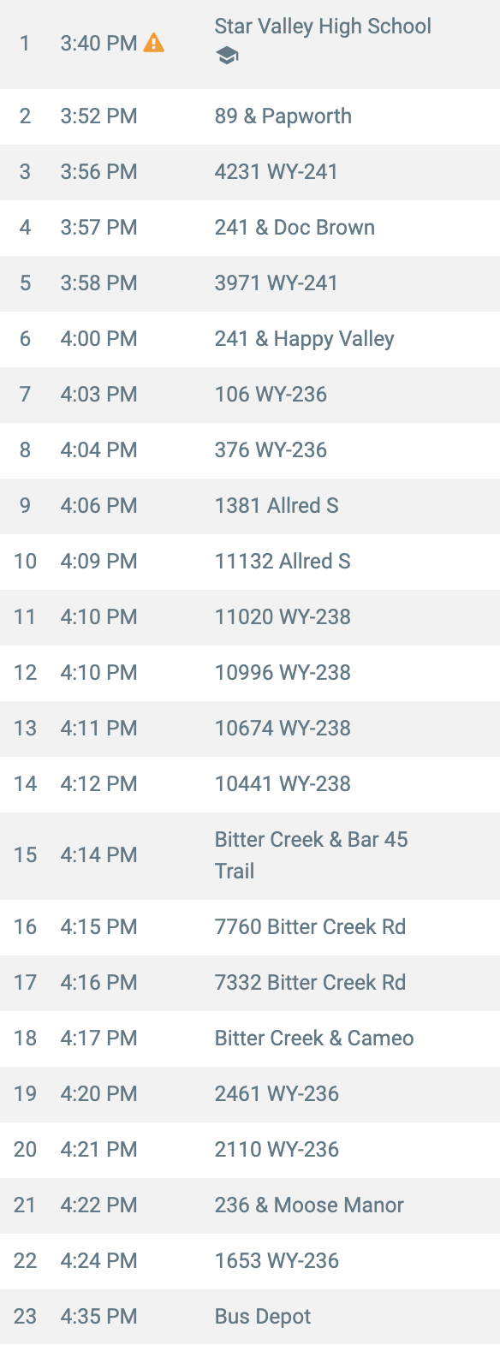The image size is (500, 1351).
Task: Open the 1653 WY-236 stop entry
Action: [x=250, y=1261]
